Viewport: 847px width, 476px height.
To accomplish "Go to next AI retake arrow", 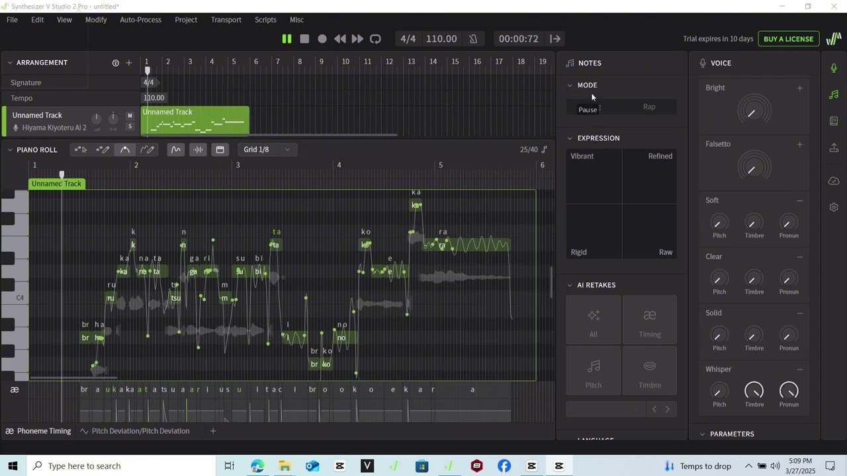I will [x=668, y=409].
